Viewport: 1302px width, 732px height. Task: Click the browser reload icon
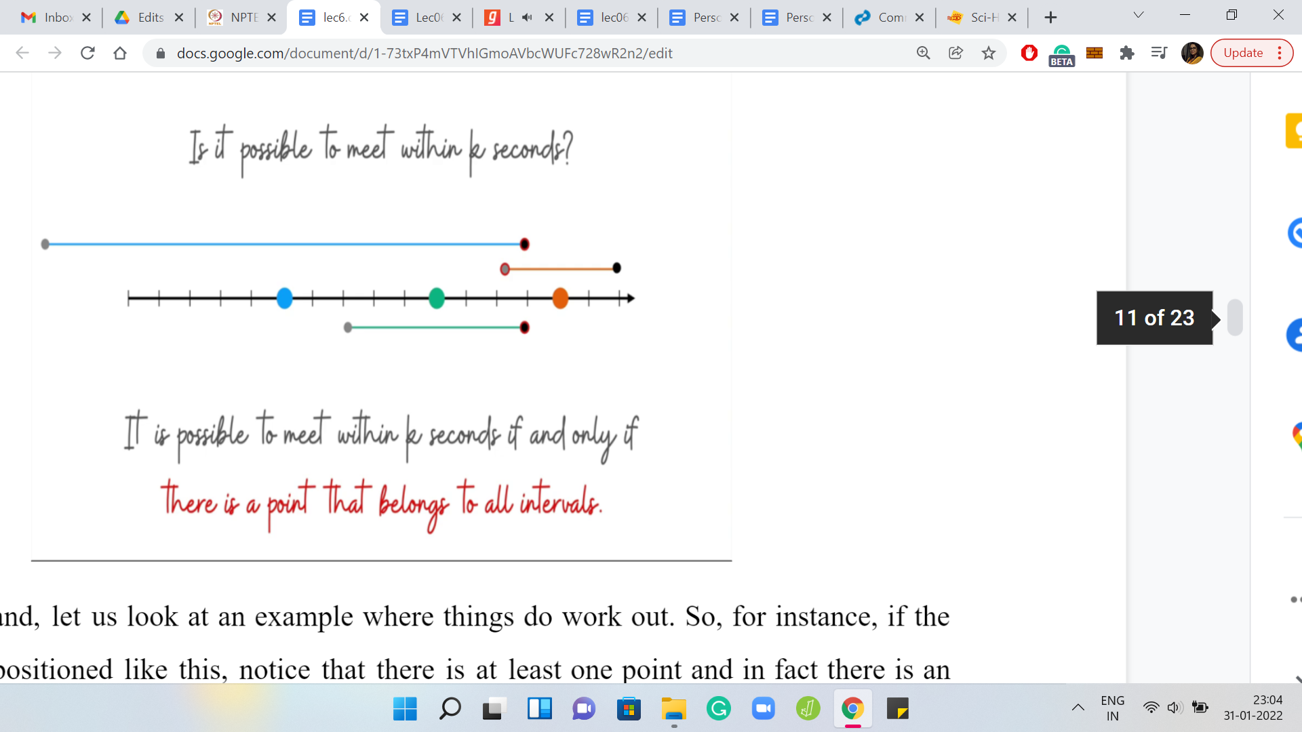[x=87, y=53]
